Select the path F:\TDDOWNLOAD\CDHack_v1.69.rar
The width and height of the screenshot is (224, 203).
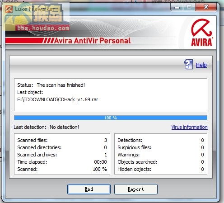click(58, 99)
